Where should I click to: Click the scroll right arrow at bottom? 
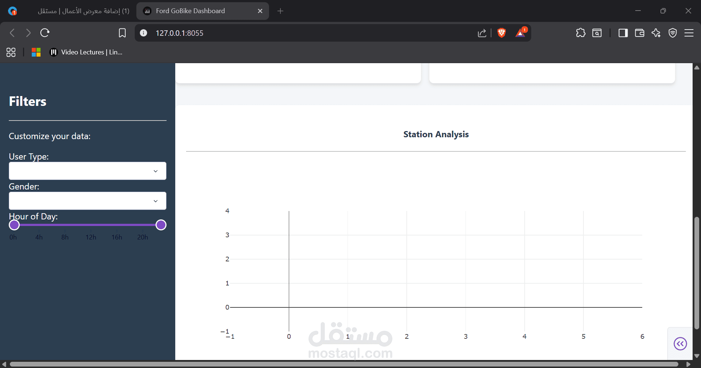click(x=688, y=364)
